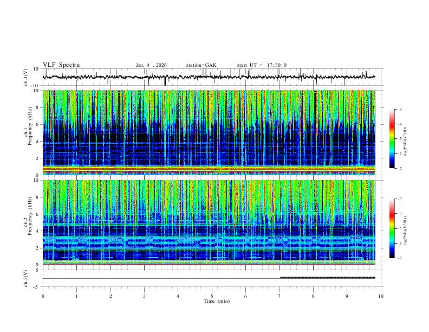Click the ch.2 "Frequency (kHz)" axis label

(x=30, y=216)
